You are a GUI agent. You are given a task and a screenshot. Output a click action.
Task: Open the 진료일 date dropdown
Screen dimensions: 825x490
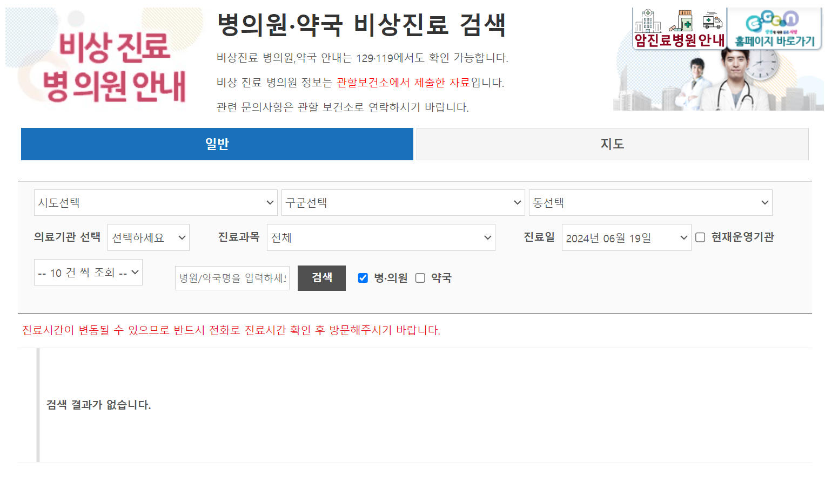tap(627, 237)
